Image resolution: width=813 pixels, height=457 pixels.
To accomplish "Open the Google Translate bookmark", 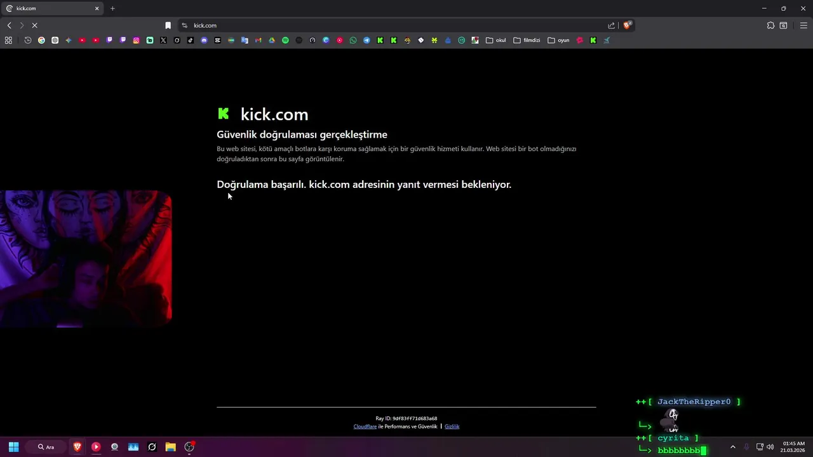I will point(245,40).
